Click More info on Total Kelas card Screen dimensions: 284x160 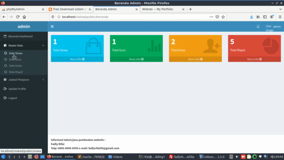tap(195, 59)
